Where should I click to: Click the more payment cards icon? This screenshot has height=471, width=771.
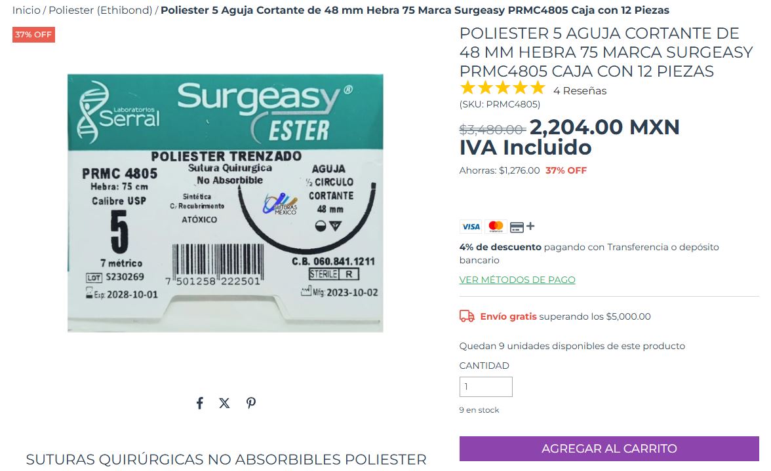click(522, 227)
